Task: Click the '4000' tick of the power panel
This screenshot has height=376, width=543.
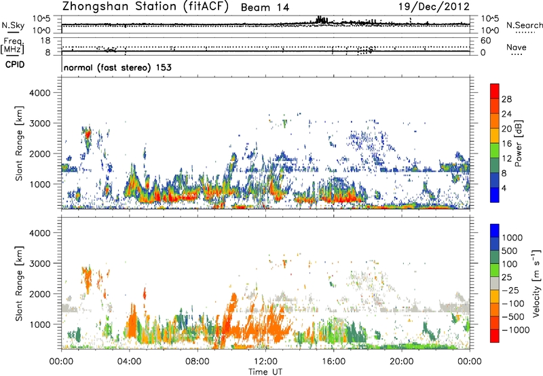Action: pyautogui.click(x=39, y=93)
